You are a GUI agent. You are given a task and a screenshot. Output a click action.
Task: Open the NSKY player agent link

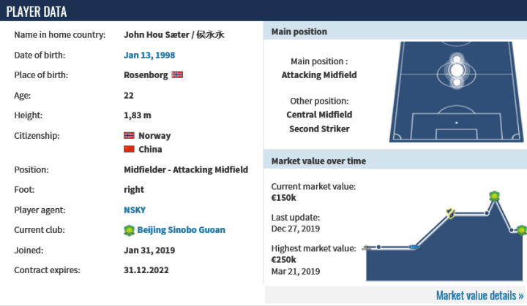(135, 210)
